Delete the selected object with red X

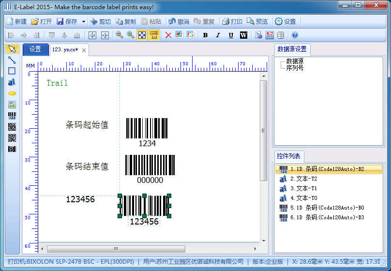[x=168, y=35]
